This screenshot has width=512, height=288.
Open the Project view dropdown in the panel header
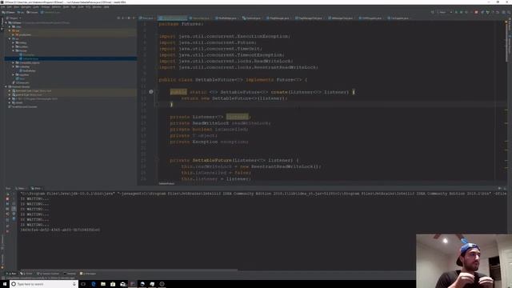tap(14, 18)
